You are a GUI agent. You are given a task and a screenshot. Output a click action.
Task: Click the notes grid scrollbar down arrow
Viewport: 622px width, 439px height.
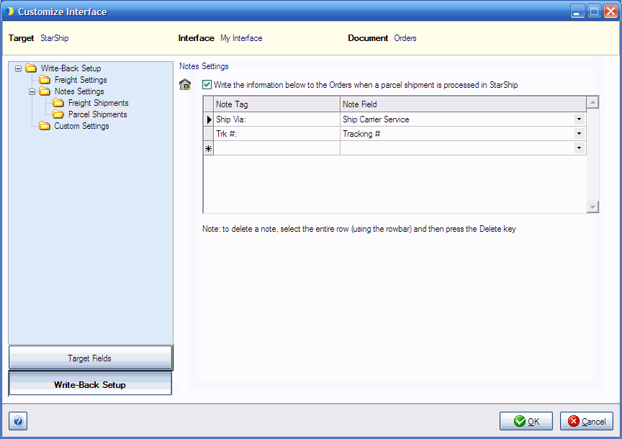pyautogui.click(x=592, y=207)
